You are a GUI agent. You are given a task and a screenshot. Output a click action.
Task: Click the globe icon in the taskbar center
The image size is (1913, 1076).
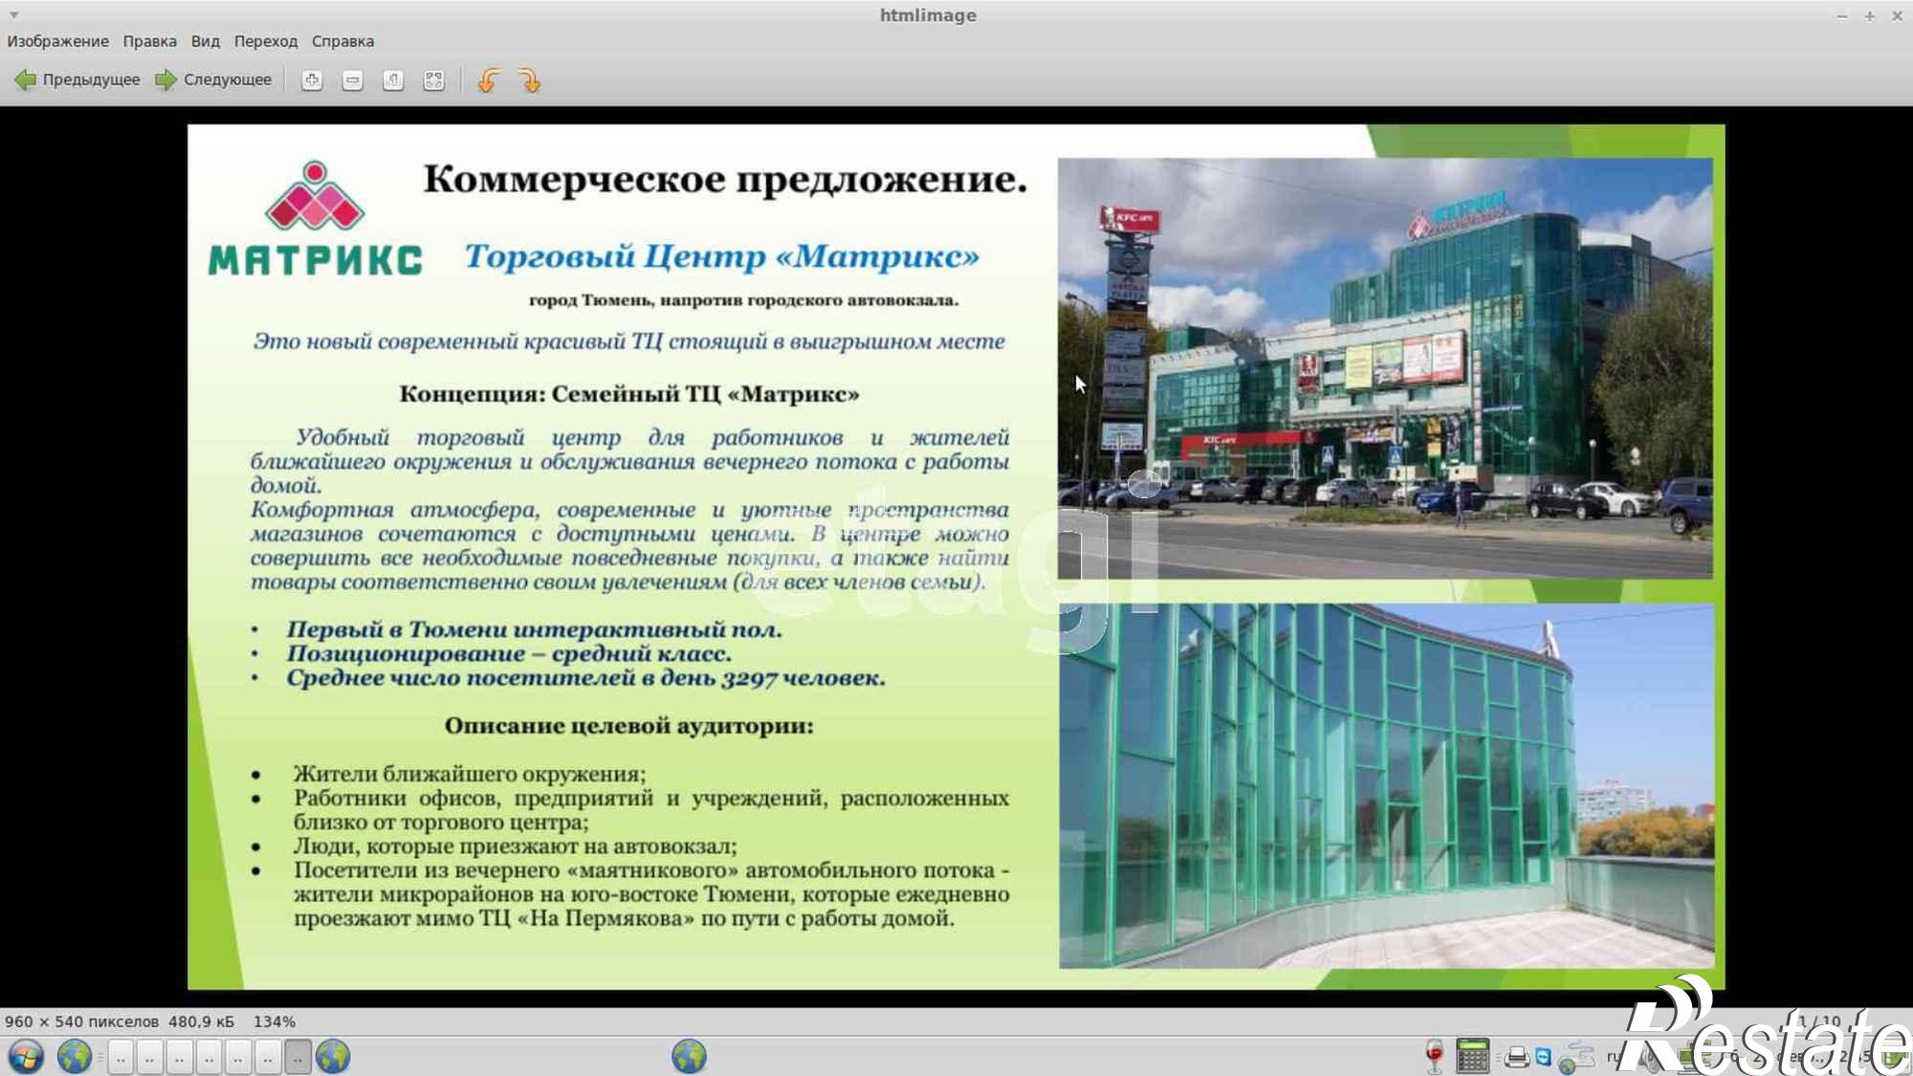(689, 1057)
